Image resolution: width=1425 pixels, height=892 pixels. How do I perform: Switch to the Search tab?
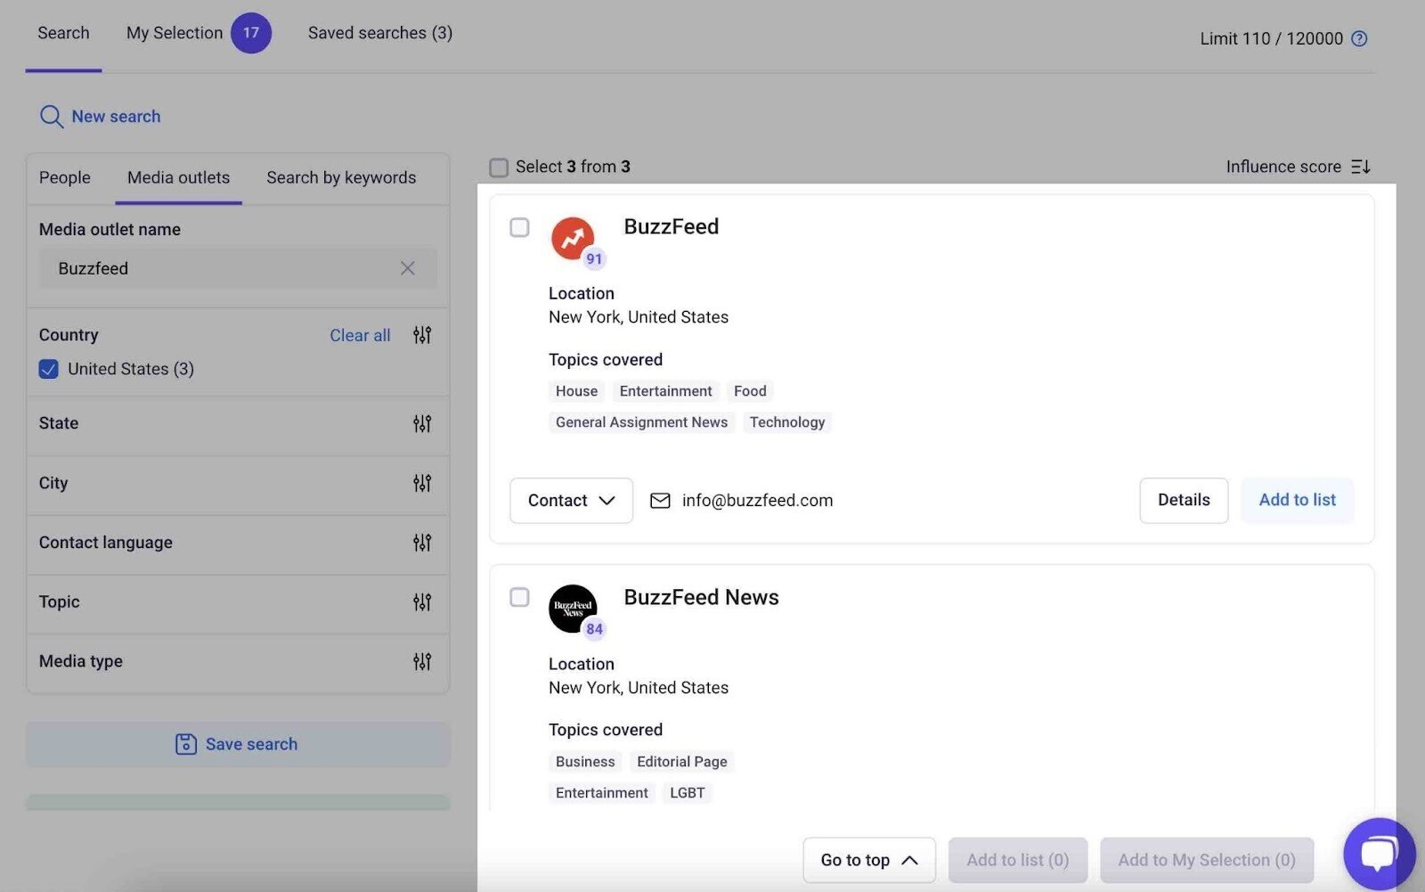[x=63, y=33]
